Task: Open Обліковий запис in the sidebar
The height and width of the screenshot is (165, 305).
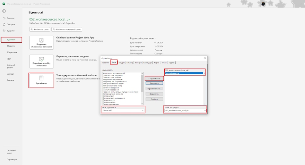Action: coord(12,152)
